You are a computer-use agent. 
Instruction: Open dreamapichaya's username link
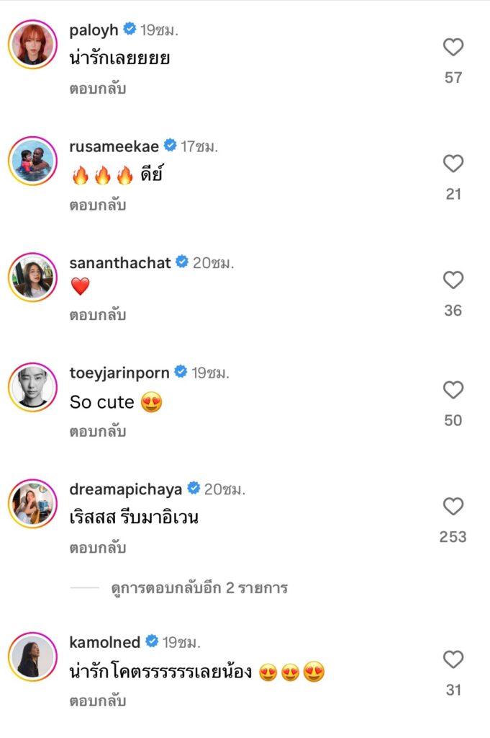[x=125, y=489]
